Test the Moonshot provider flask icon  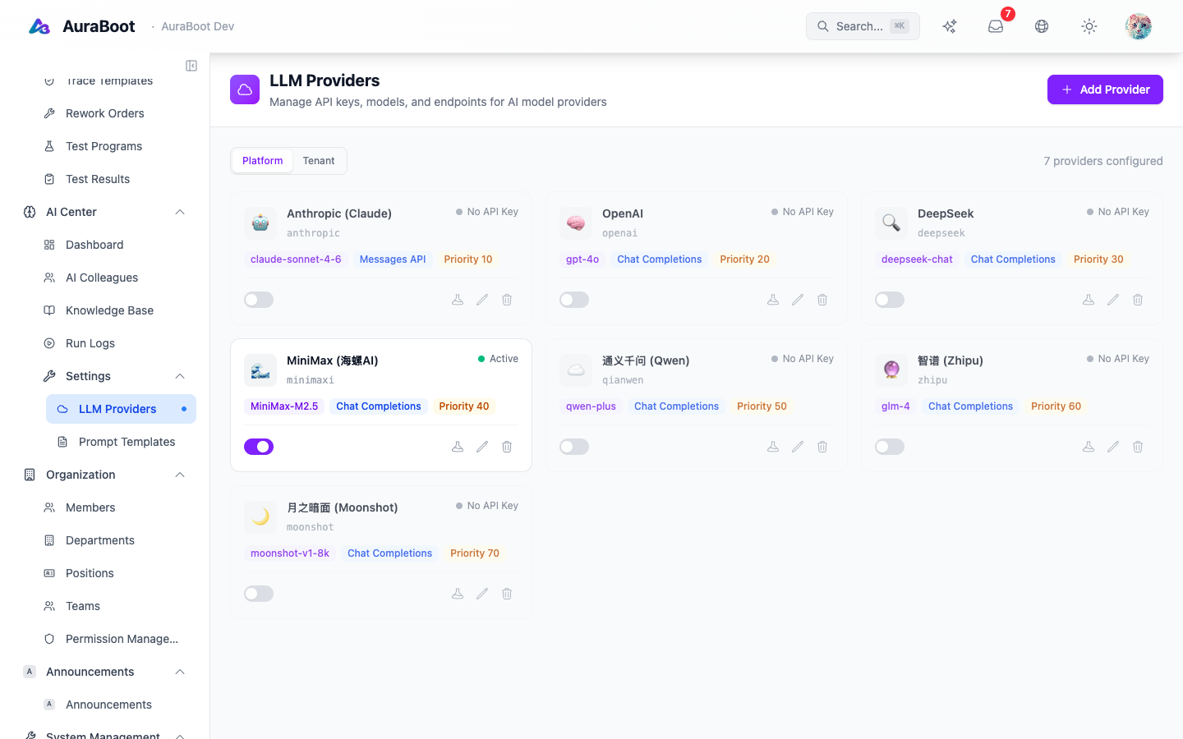click(458, 594)
